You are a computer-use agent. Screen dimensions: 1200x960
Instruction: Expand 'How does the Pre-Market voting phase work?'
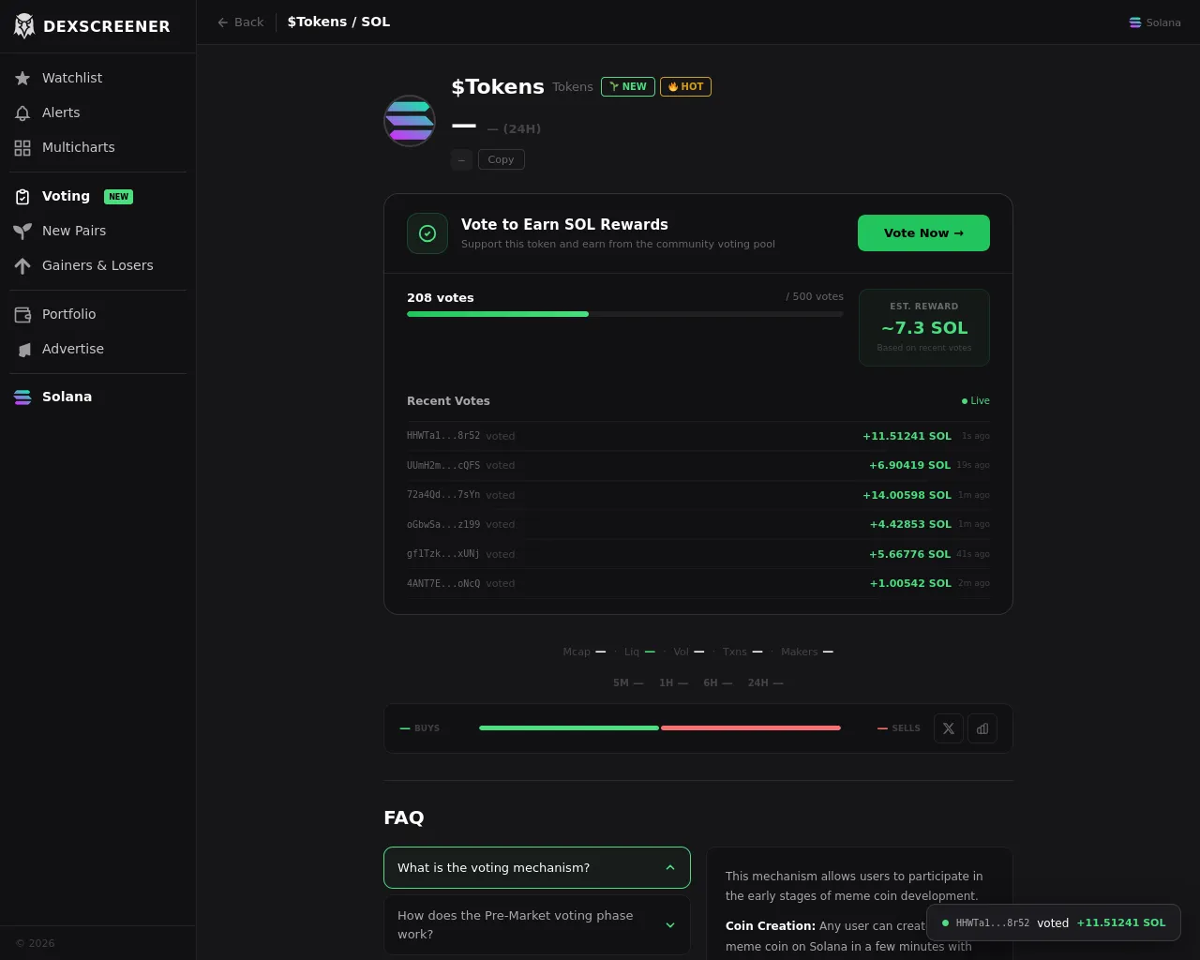[537, 925]
